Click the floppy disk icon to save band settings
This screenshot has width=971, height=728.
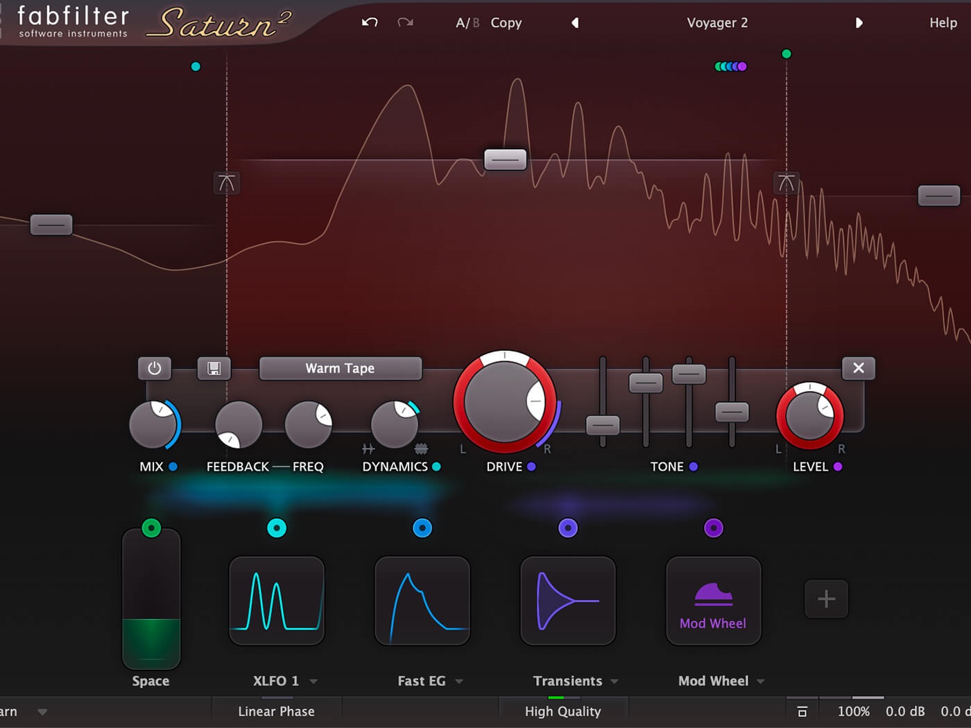(x=214, y=368)
